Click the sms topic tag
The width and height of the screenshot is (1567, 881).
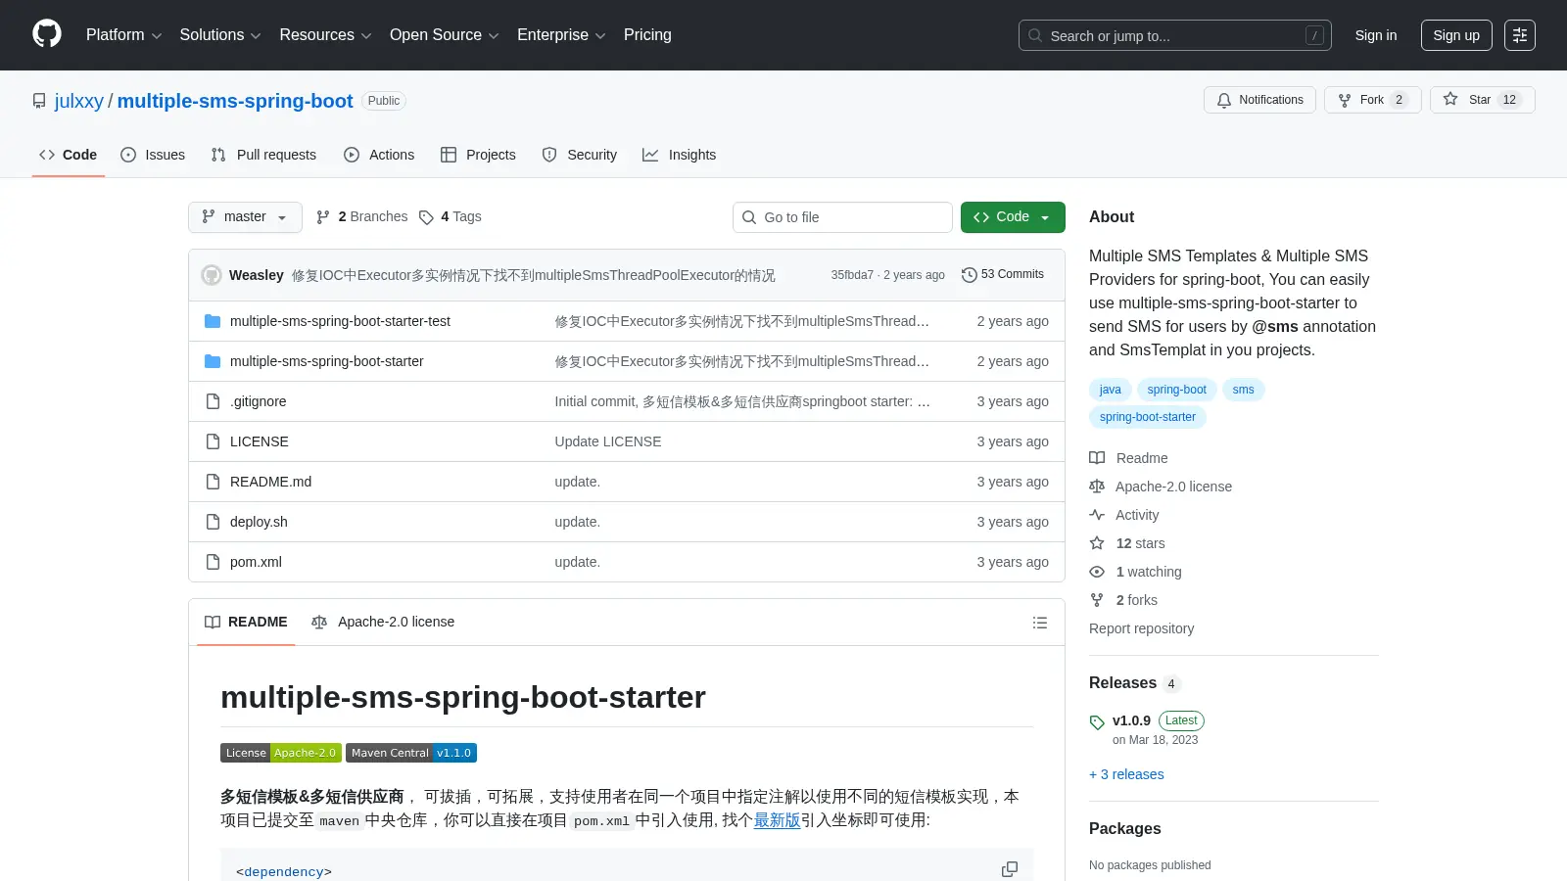1243,390
